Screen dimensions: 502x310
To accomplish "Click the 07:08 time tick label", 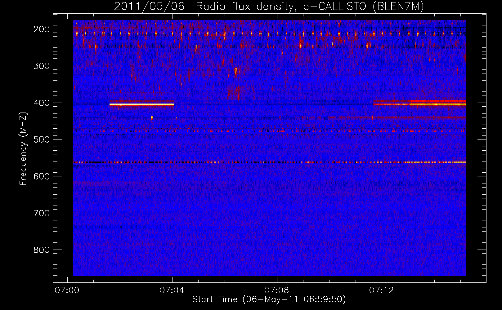I will tap(276, 290).
